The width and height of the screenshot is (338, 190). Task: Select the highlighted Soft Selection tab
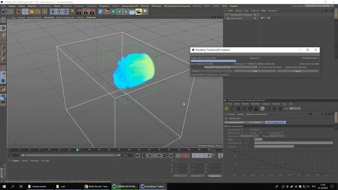[276, 122]
